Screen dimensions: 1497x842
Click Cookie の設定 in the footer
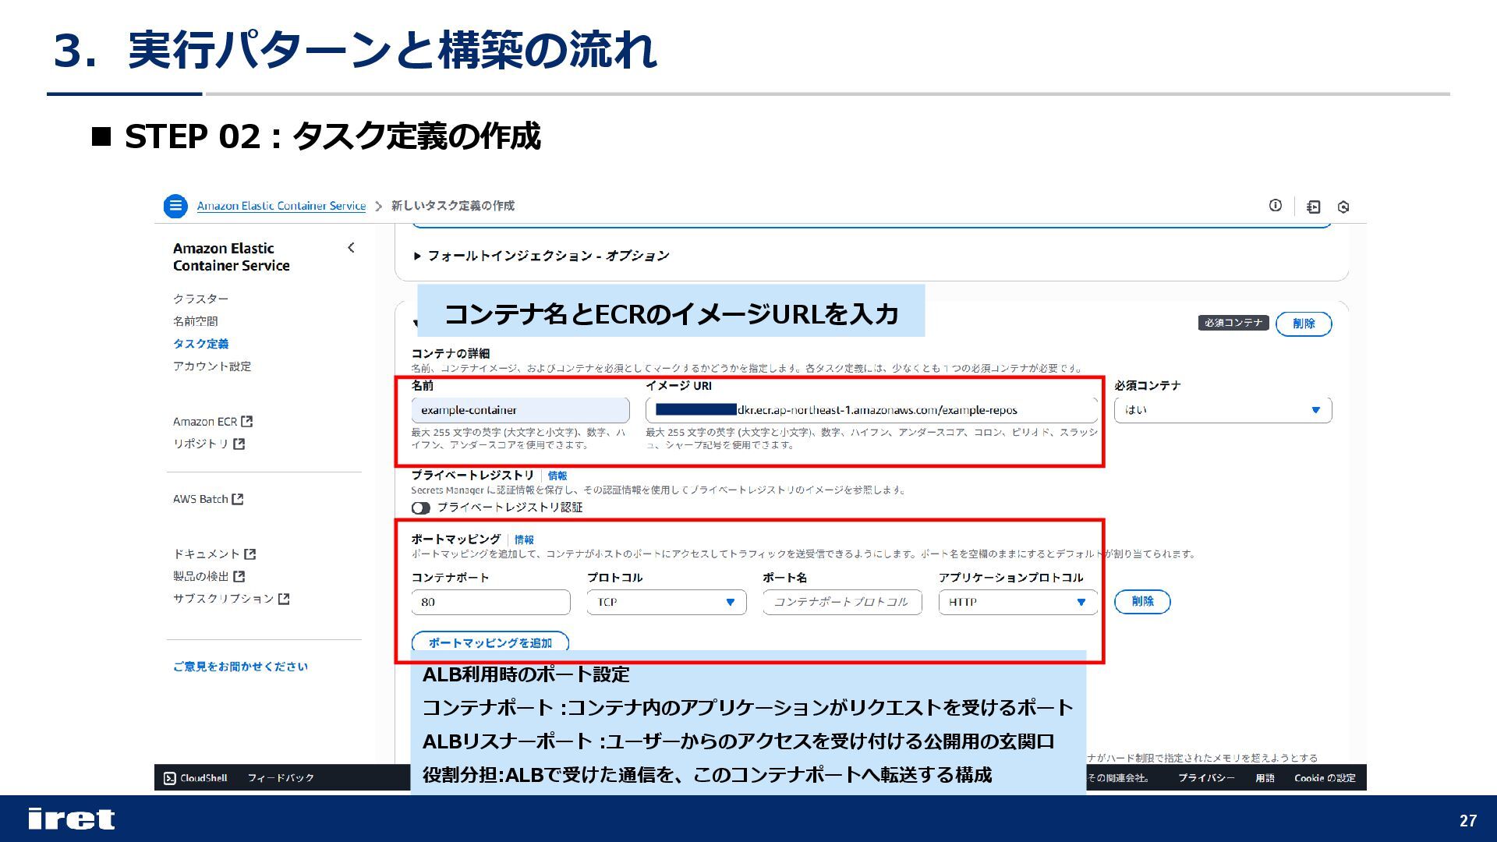(x=1325, y=778)
